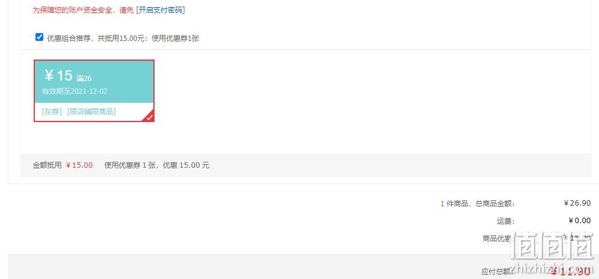
Task: Click the shipping fee value ¥0.00
Action: [580, 221]
